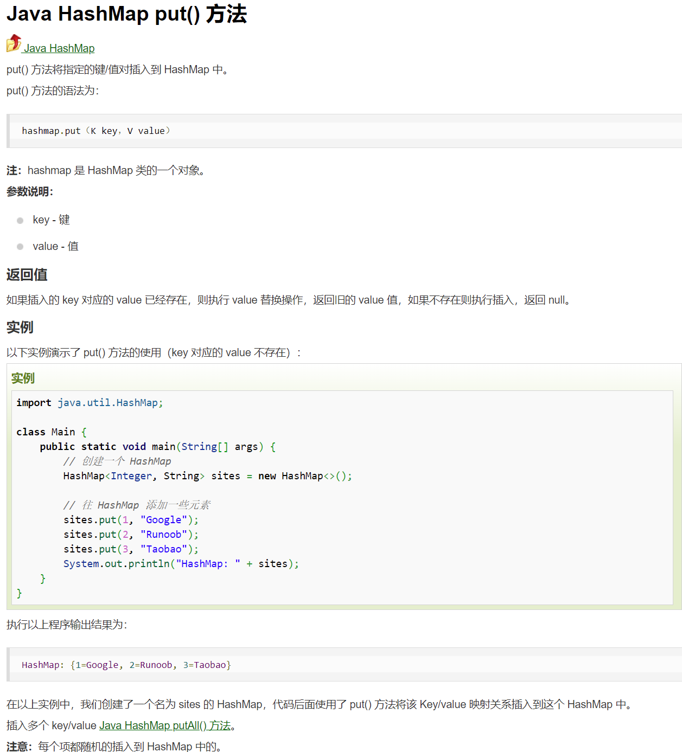Click the sites.put(3, "Taobao") line
Viewport: 682px width, 752px height.
pyautogui.click(x=131, y=549)
